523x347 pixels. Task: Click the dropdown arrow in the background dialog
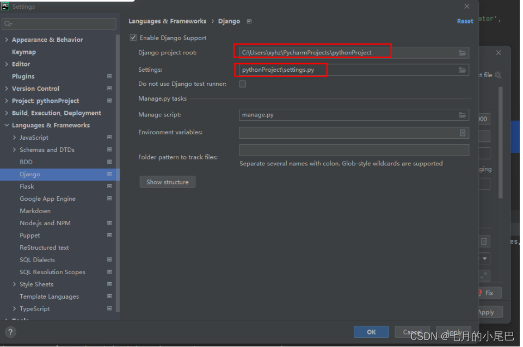[485, 258]
